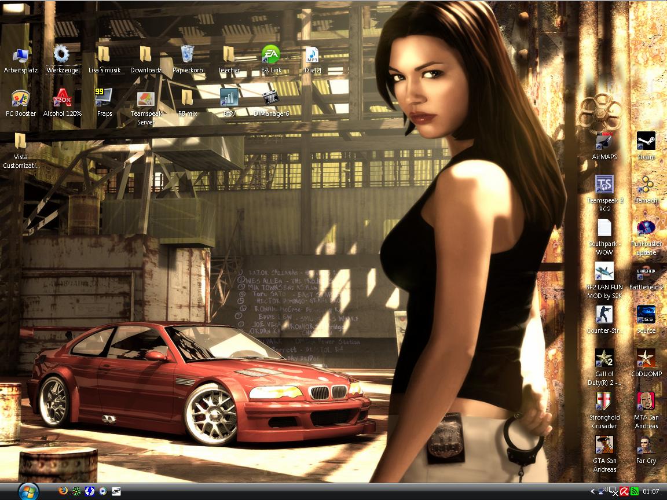Open the green flower ICQ quick launch icon

[76, 491]
